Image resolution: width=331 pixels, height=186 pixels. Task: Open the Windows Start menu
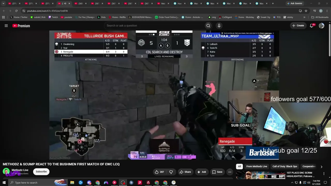(x=4, y=183)
